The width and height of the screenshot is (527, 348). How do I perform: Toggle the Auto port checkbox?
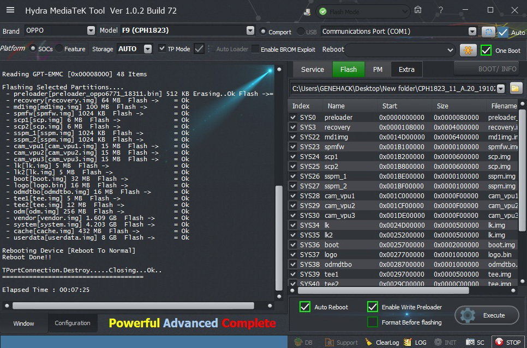pyautogui.click(x=503, y=32)
